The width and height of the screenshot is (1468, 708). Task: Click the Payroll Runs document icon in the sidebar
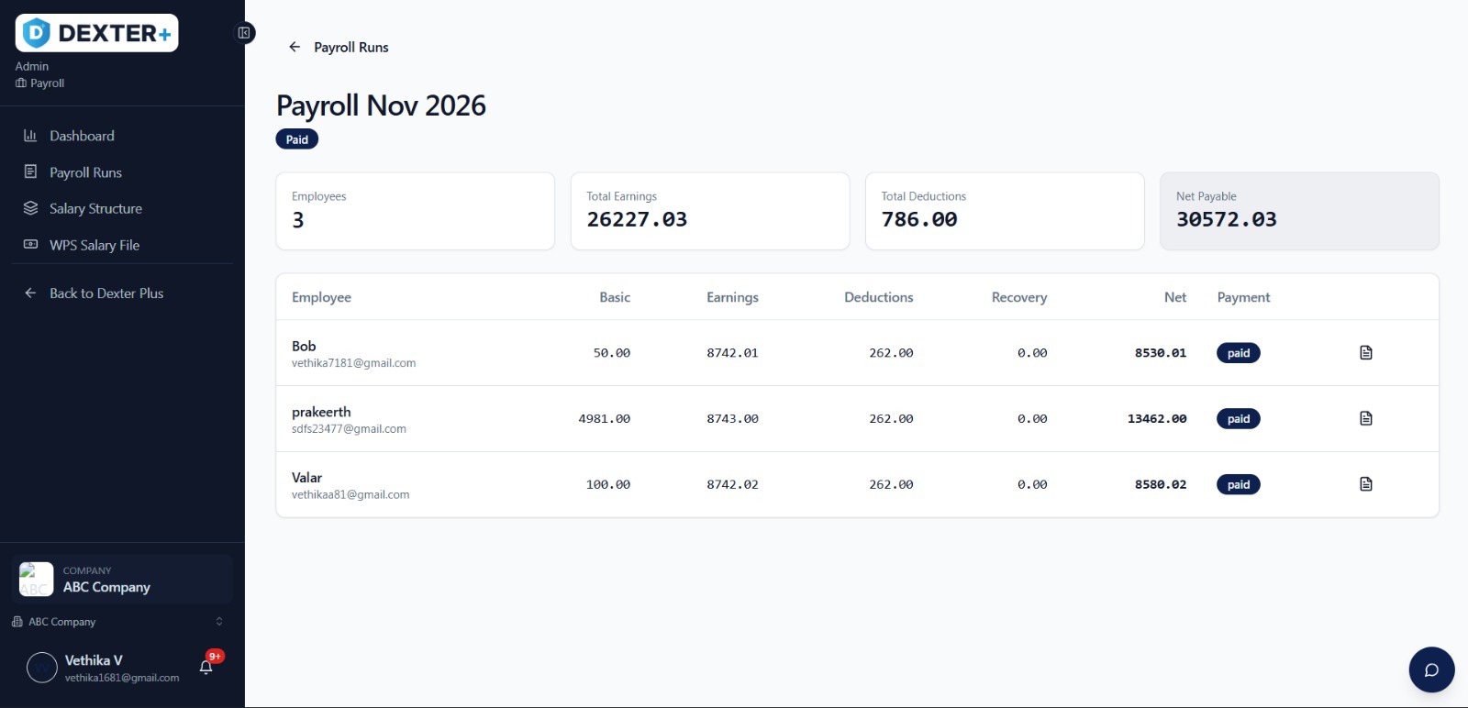pyautogui.click(x=30, y=171)
